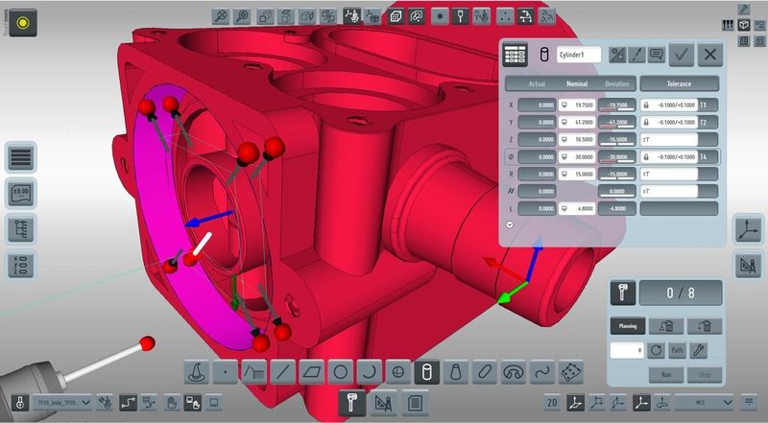Open the calculator table icon in Cylinder panel
The image size is (768, 423).
[516, 55]
